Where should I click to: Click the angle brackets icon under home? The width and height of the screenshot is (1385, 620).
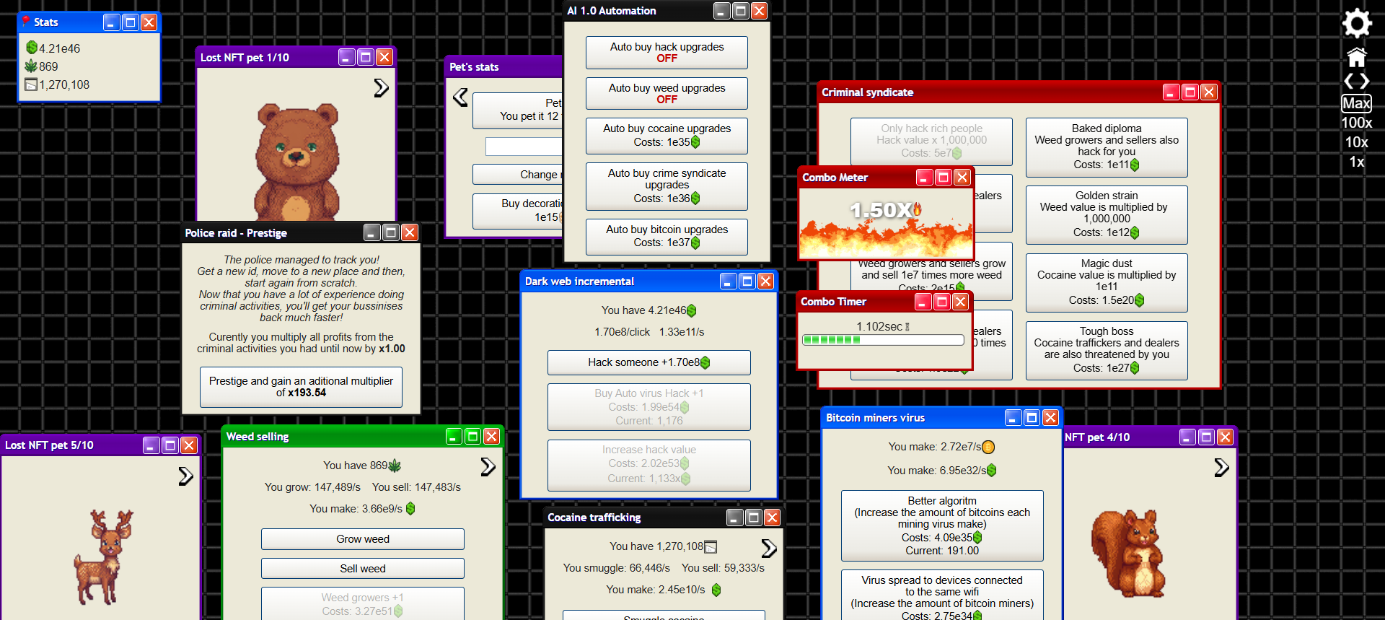pyautogui.click(x=1356, y=81)
